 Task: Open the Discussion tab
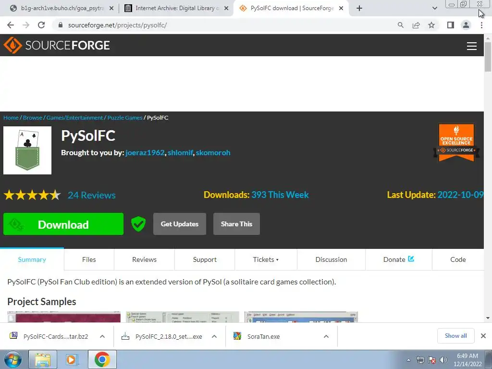[331, 259]
